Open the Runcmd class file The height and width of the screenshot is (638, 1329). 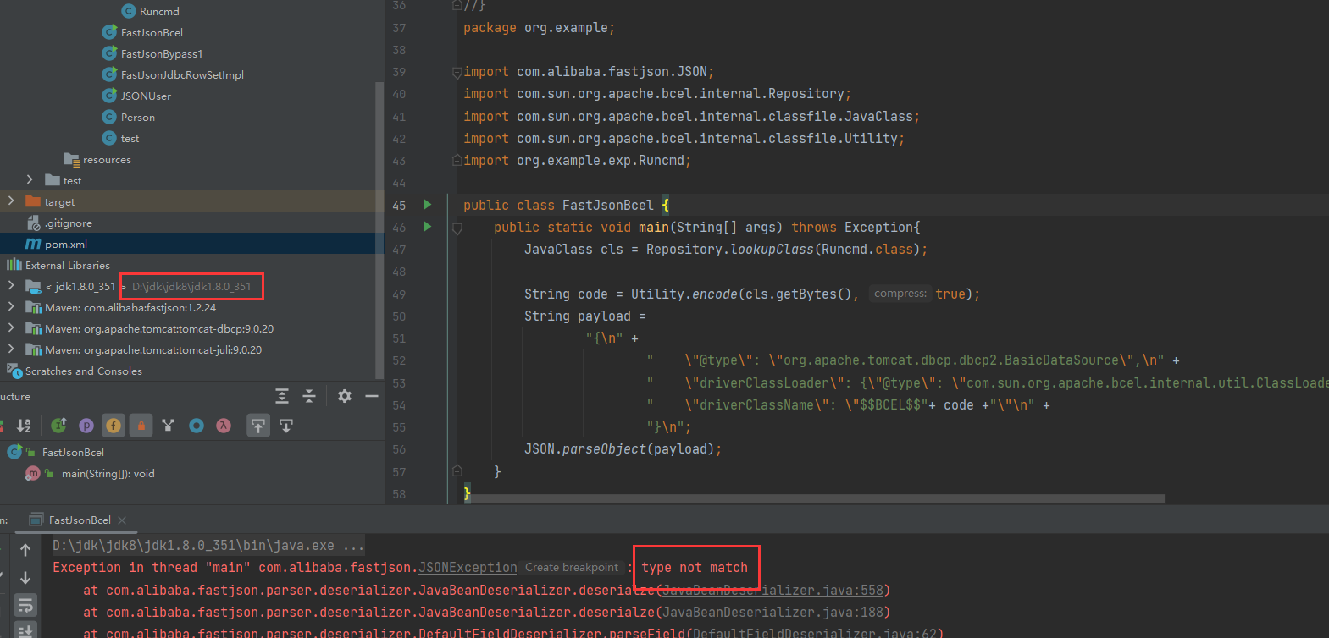159,11
